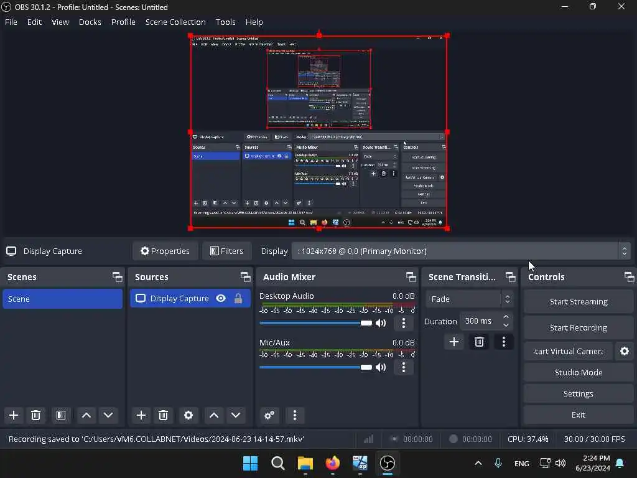Pop out the Sources dock
The height and width of the screenshot is (478, 637).
245,277
